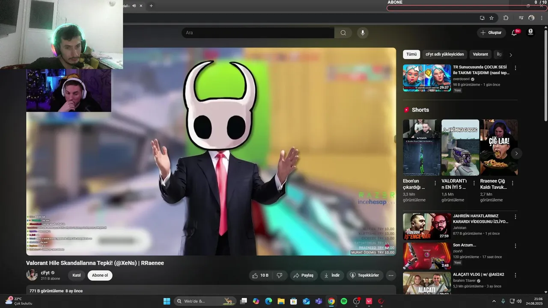
Task: Select the Tümü filter chip
Action: coord(411,54)
